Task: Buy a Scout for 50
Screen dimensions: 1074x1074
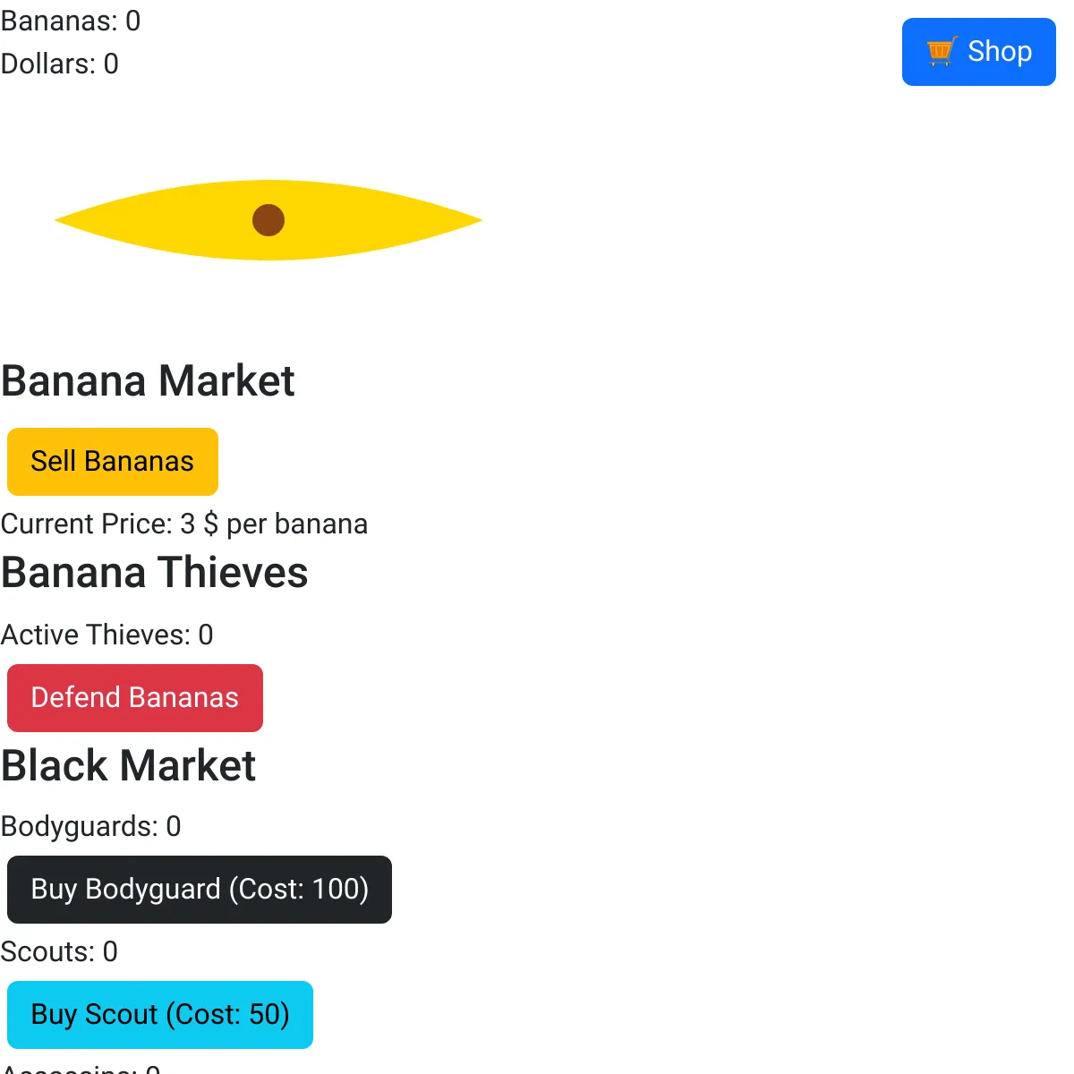Action: point(160,1015)
